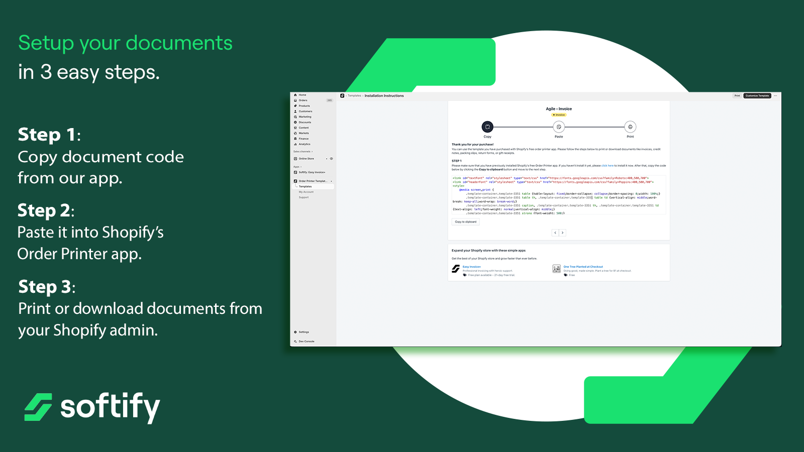Click the Softify app icon in breadcrumb
Screen dimensions: 804x452
(342, 95)
